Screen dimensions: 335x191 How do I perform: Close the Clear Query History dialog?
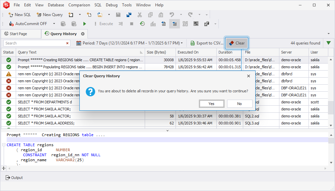[249, 76]
